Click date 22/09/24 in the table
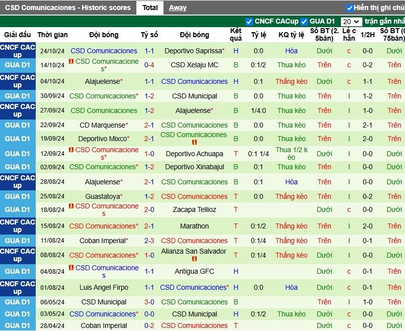The height and width of the screenshot is (331, 405). [x=52, y=125]
